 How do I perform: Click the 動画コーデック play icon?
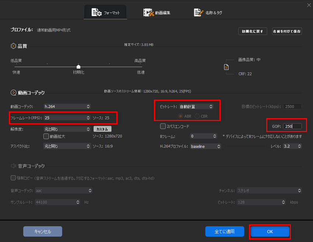pyautogui.click(x=13, y=93)
